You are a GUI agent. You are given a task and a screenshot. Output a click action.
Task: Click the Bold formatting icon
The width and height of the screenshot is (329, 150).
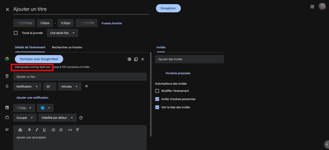click(x=30, y=130)
